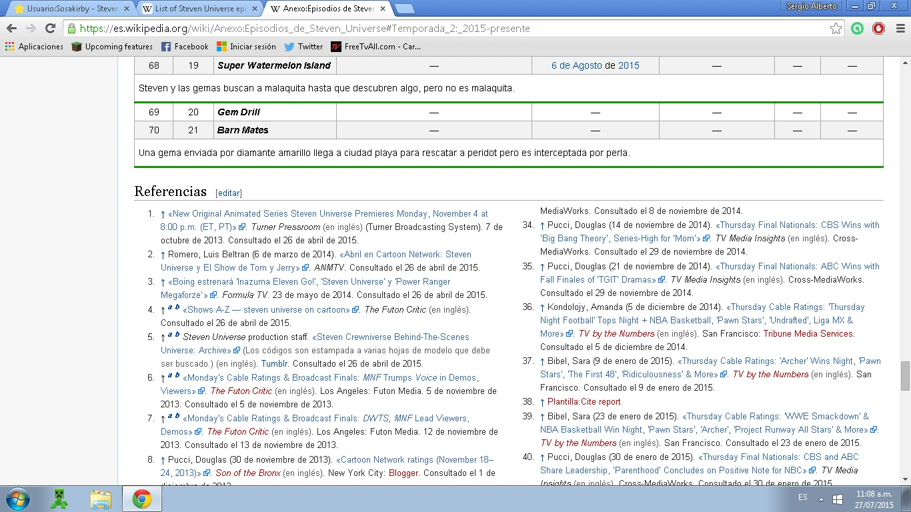Screen dimensions: 911x512
Task: Open the red Plantilla:Cite report link
Action: tap(584, 402)
